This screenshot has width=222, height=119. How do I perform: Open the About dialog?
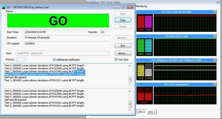123,53
